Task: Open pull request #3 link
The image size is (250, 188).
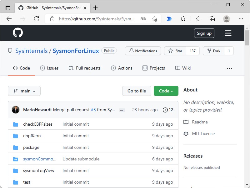Action: [93, 110]
